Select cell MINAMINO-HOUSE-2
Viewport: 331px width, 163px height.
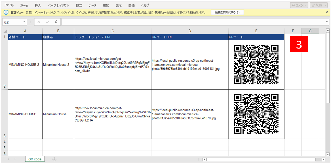25,65
